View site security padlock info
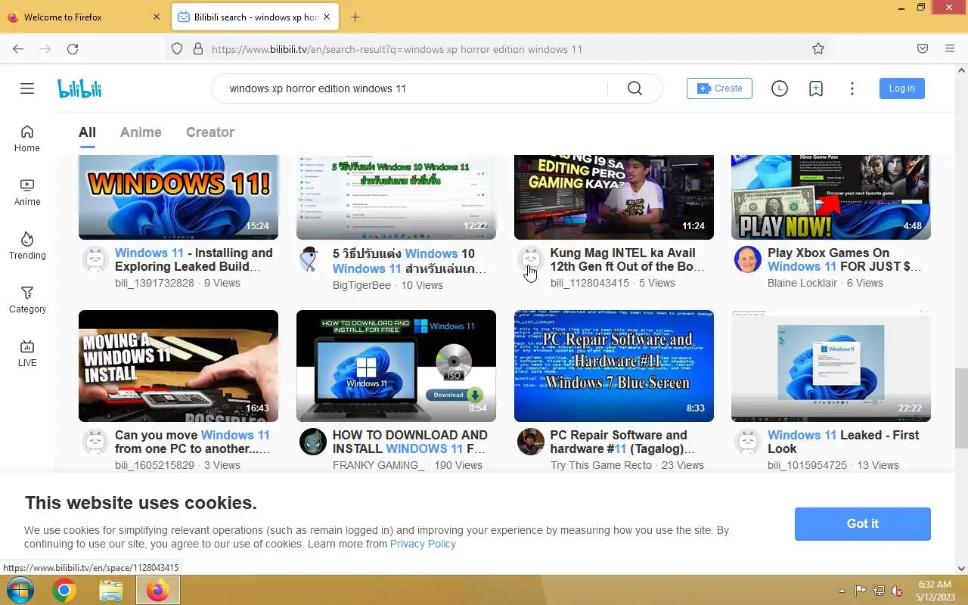Viewport: 968px width, 605px height. pyautogui.click(x=198, y=48)
